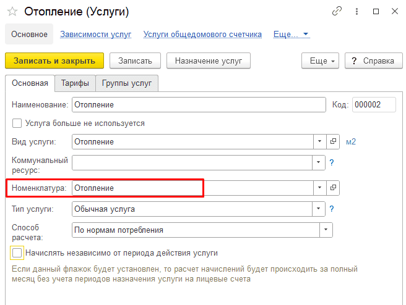
Task: Close the Отопление (Услуги) window
Action: click(395, 11)
